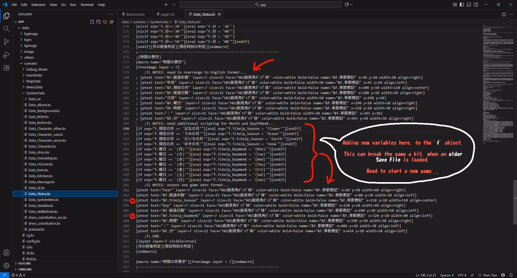Open the Run and Debug view
The height and width of the screenshot is (278, 517).
6,55
